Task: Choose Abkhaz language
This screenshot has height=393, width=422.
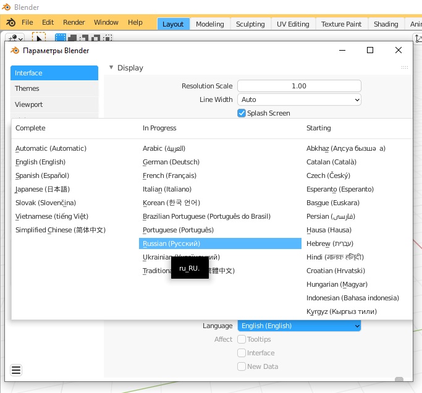Action: pos(346,148)
